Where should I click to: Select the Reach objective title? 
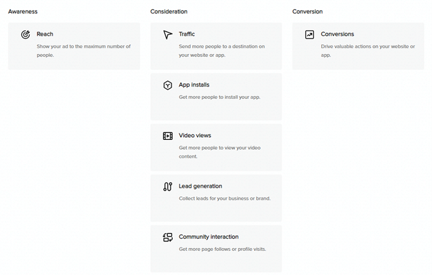pyautogui.click(x=45, y=34)
